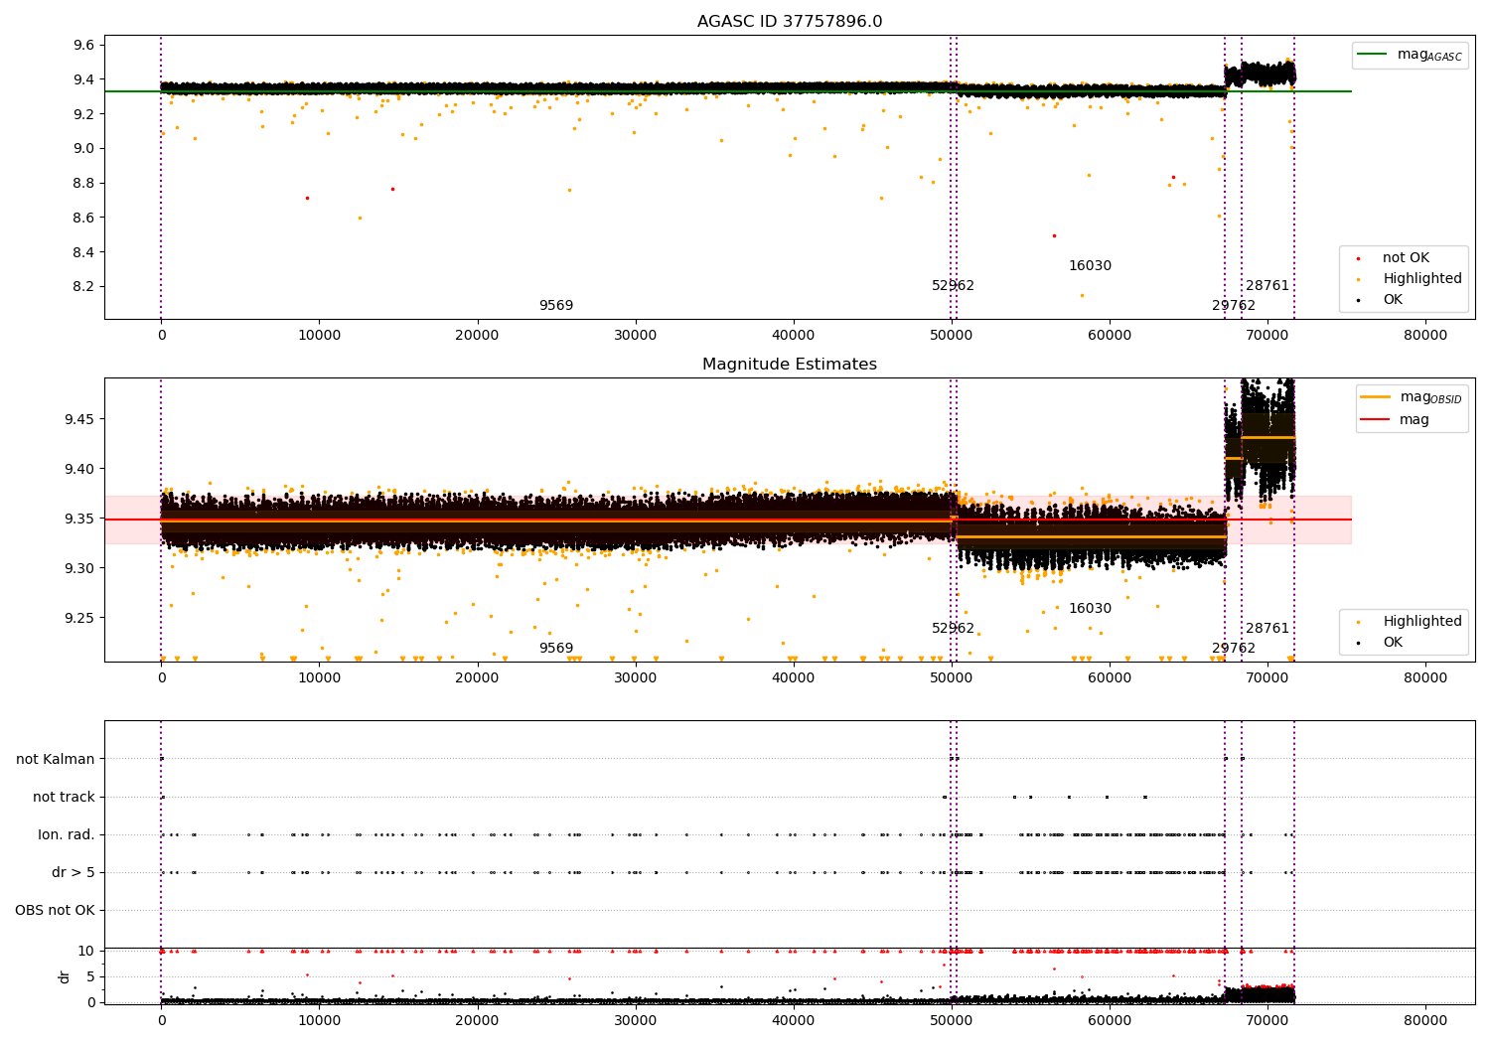Click obsid label 52962 in Magnitude Estimates plot
1490x1043 pixels.
click(x=953, y=629)
